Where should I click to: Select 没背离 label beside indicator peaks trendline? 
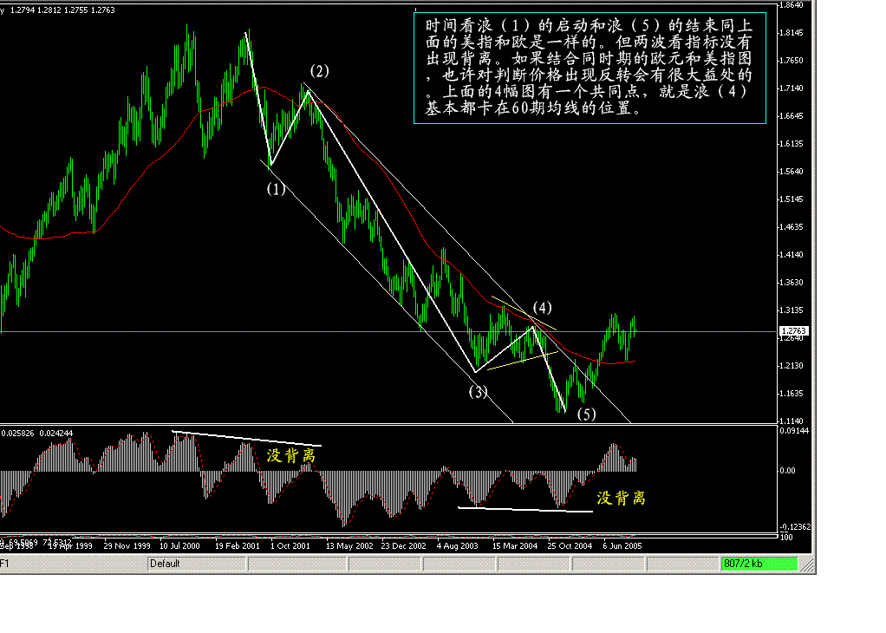click(291, 455)
